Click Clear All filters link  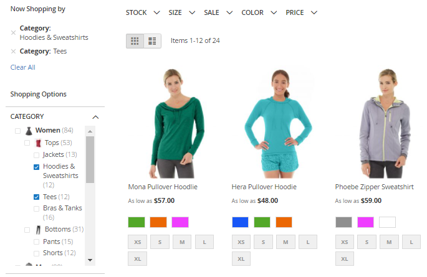(23, 67)
